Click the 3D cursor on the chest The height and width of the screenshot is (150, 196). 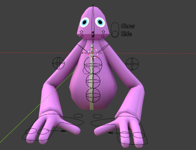point(93,53)
